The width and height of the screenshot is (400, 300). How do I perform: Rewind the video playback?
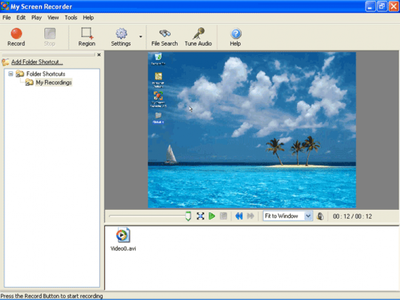pyautogui.click(x=239, y=216)
